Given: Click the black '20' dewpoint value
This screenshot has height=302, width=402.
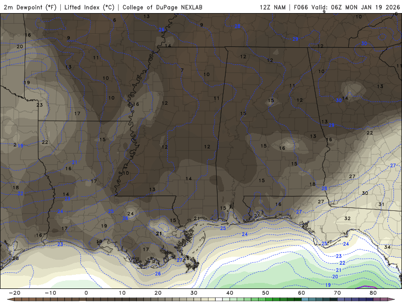Looking at the screenshot, I should pos(20,46).
